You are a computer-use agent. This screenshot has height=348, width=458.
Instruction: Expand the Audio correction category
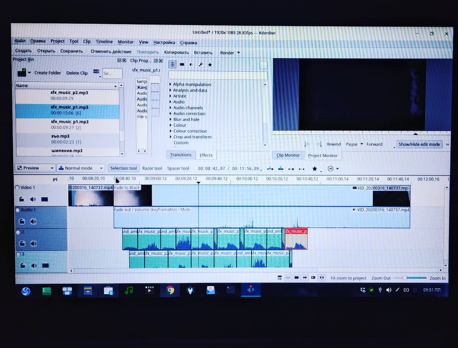pyautogui.click(x=170, y=113)
